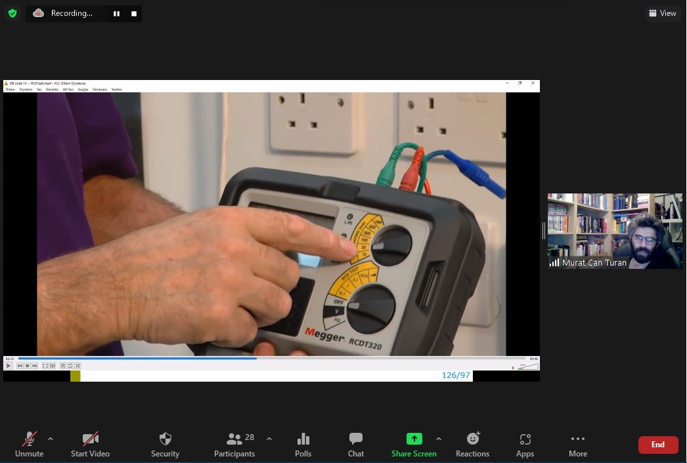Image resolution: width=687 pixels, height=463 pixels.
Task: Open the Görünüm menu in VLC
Action: [x=100, y=90]
